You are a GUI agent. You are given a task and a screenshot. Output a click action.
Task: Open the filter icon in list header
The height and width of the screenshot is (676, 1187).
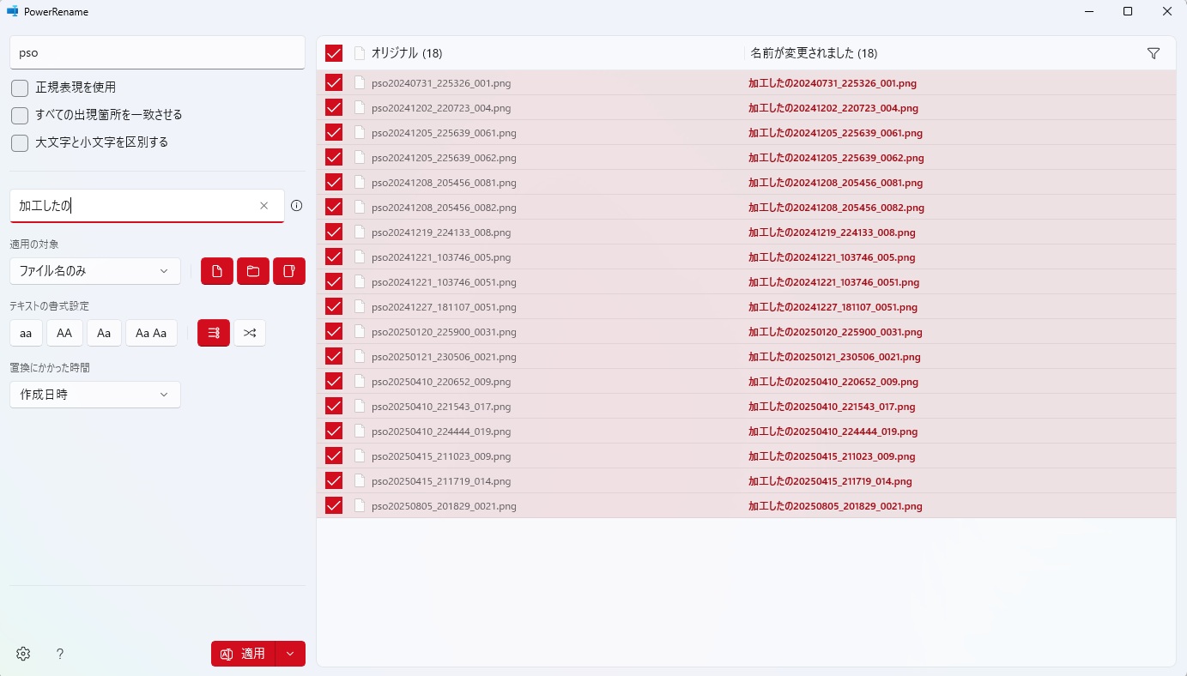click(1154, 53)
